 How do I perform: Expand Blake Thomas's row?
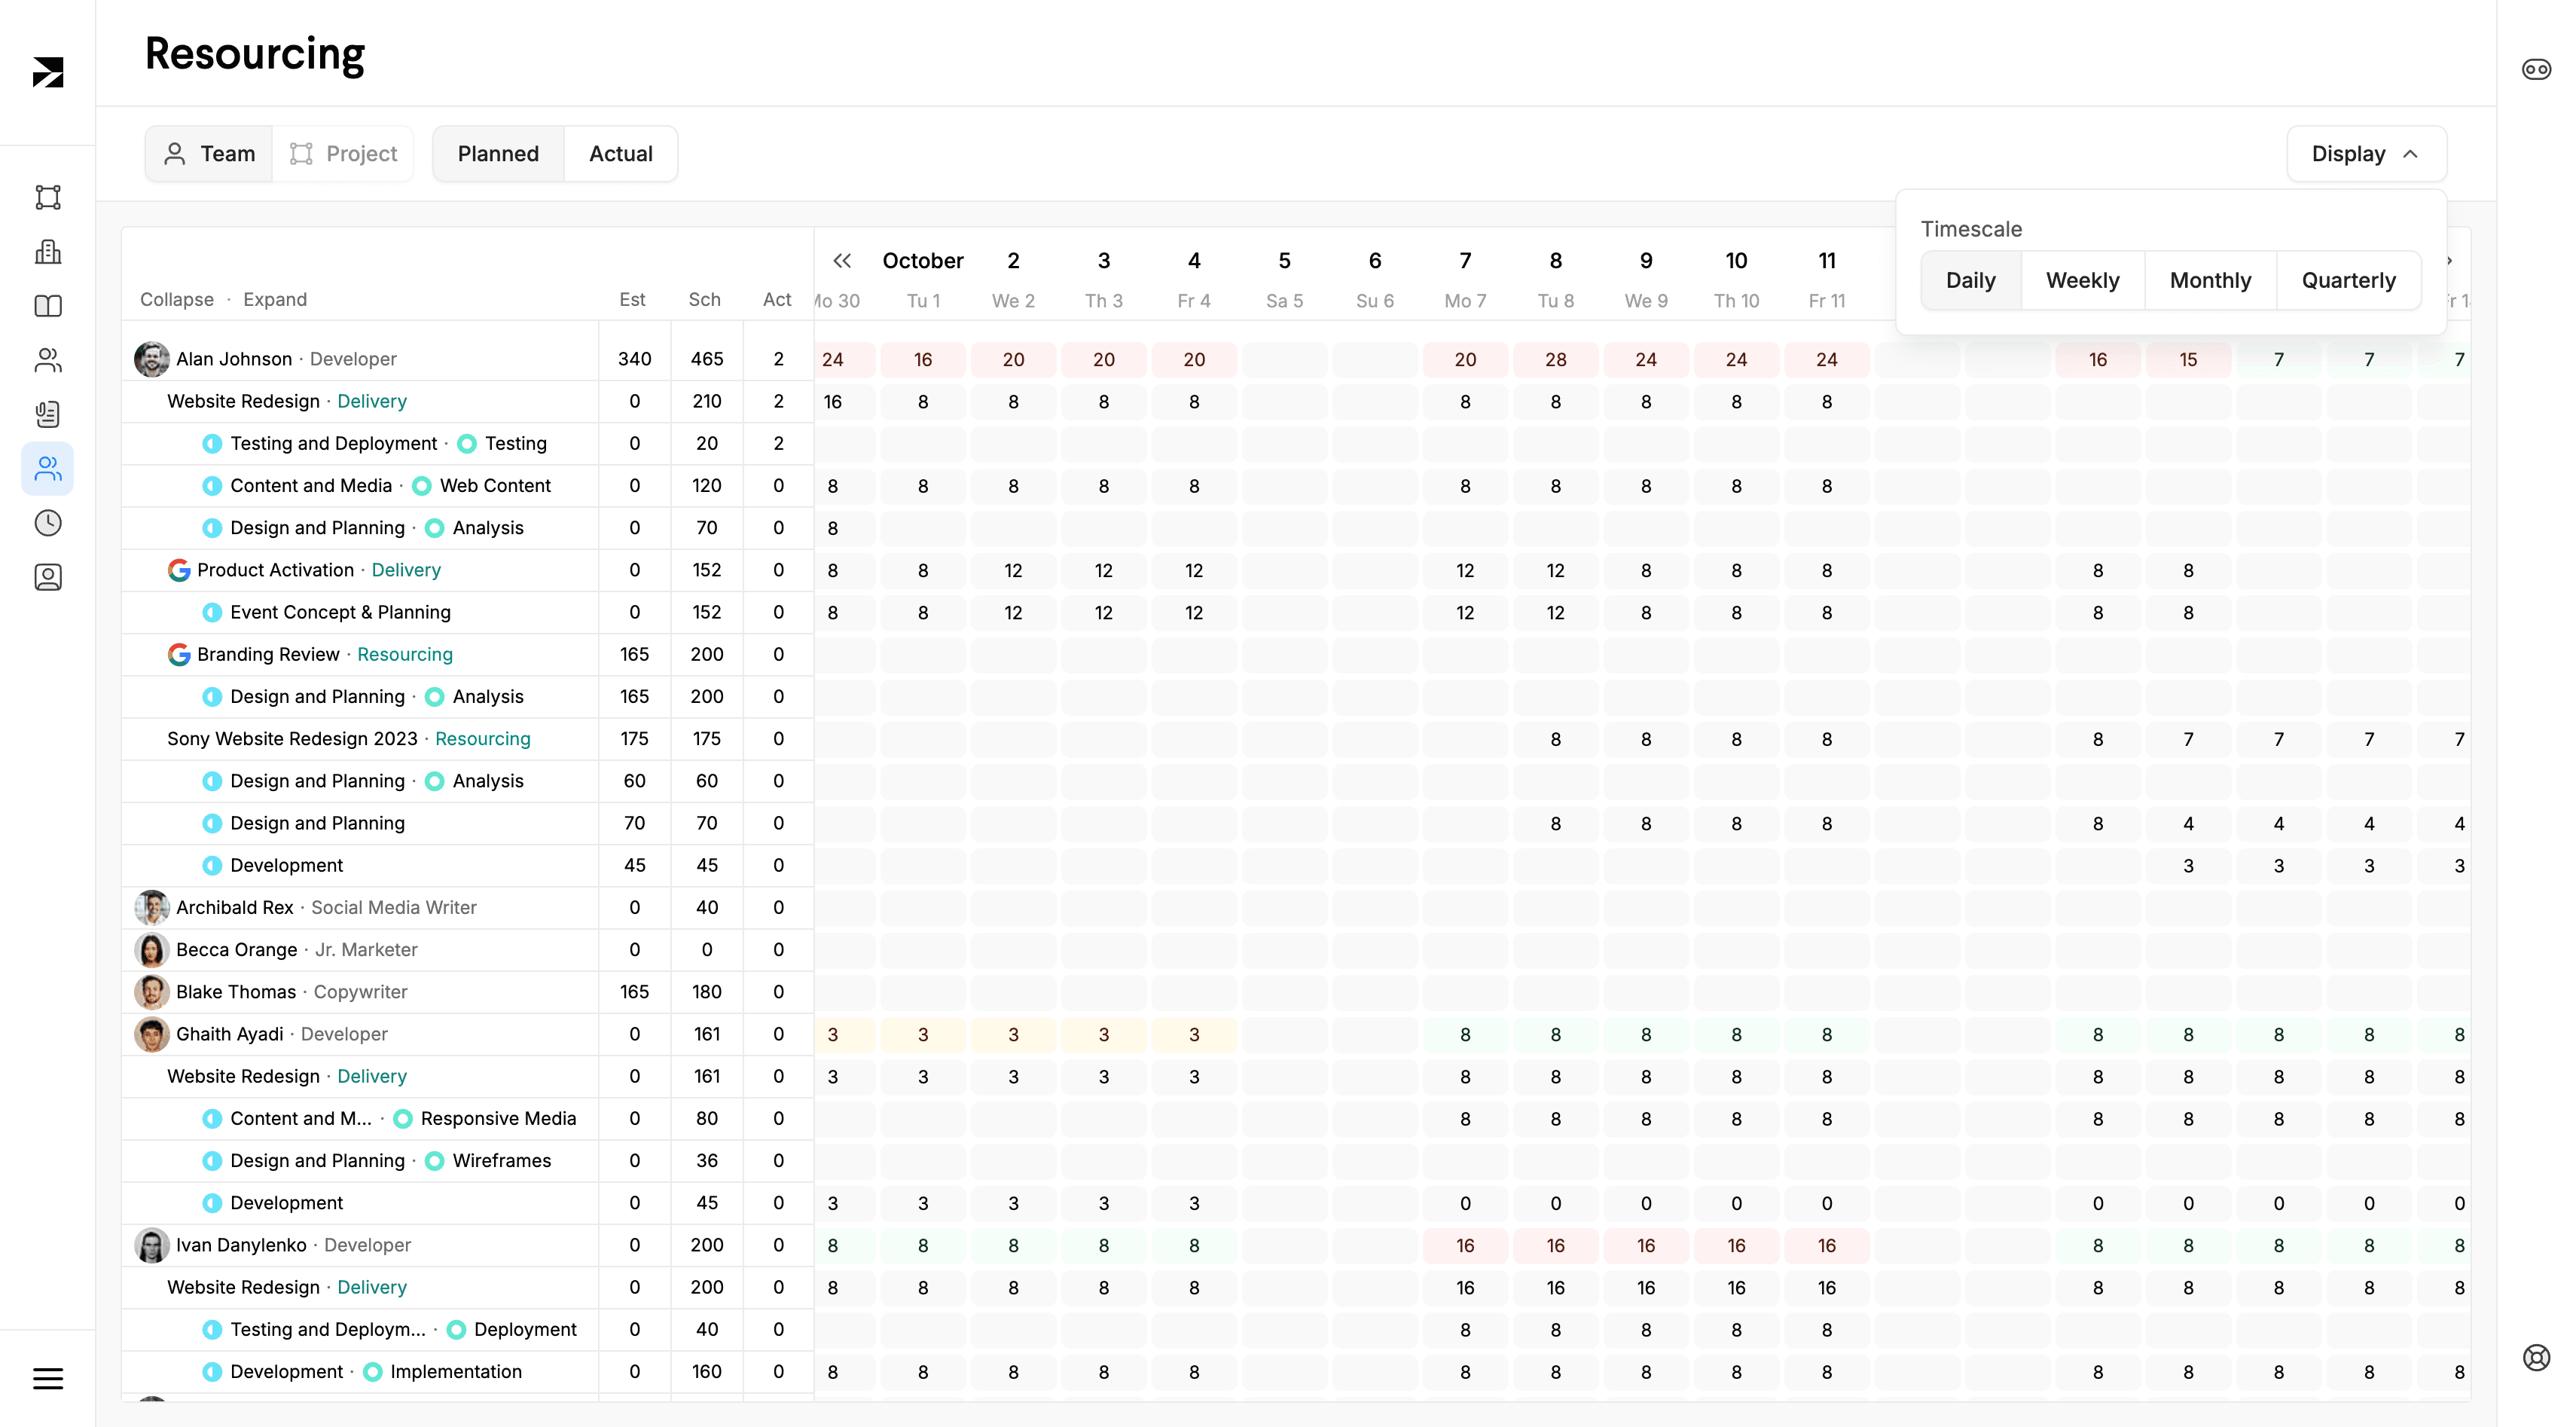pos(360,992)
